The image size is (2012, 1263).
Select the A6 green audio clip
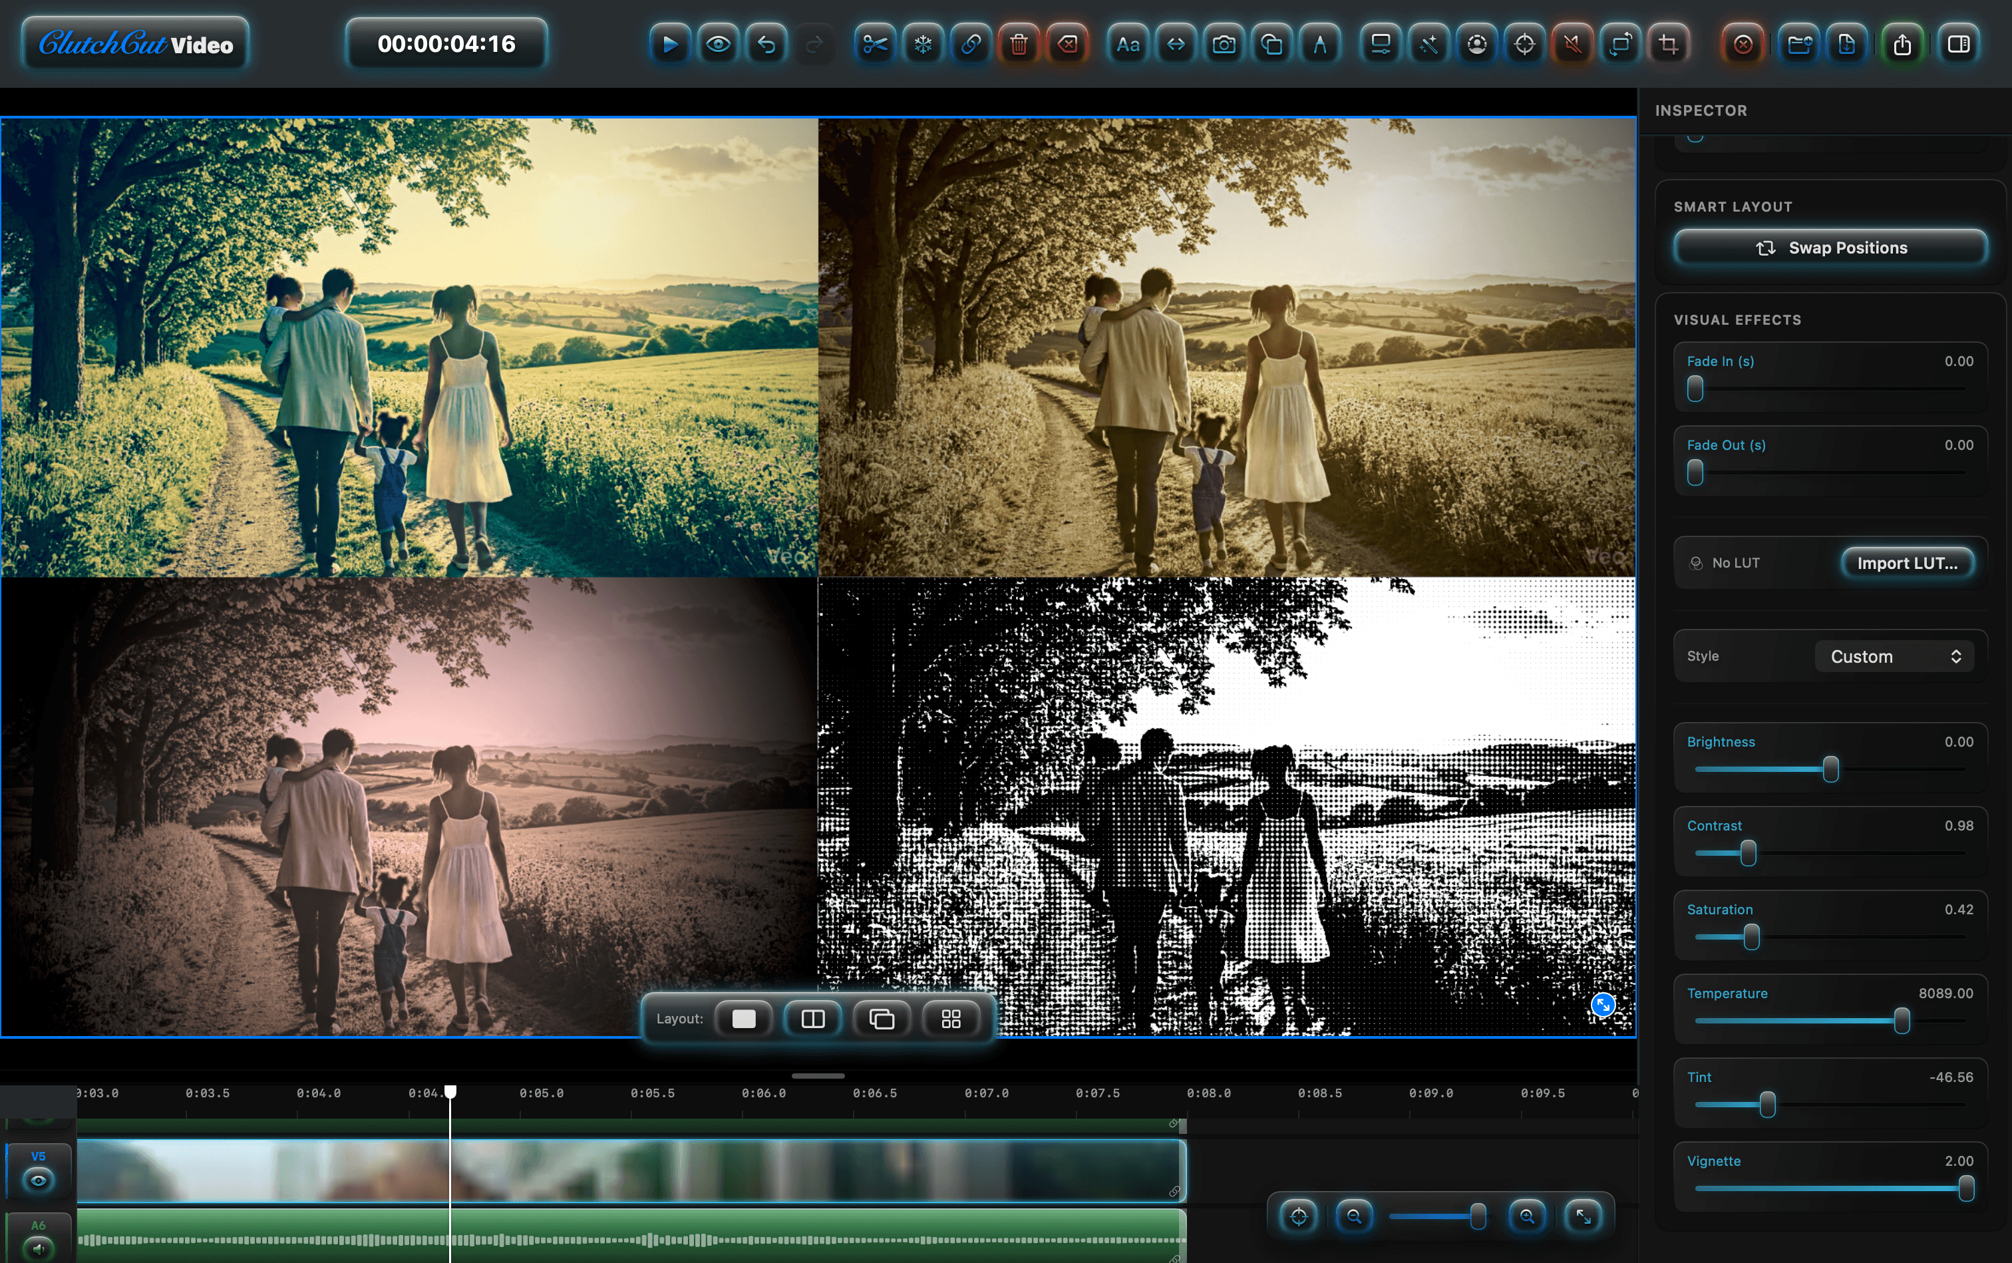[631, 1236]
